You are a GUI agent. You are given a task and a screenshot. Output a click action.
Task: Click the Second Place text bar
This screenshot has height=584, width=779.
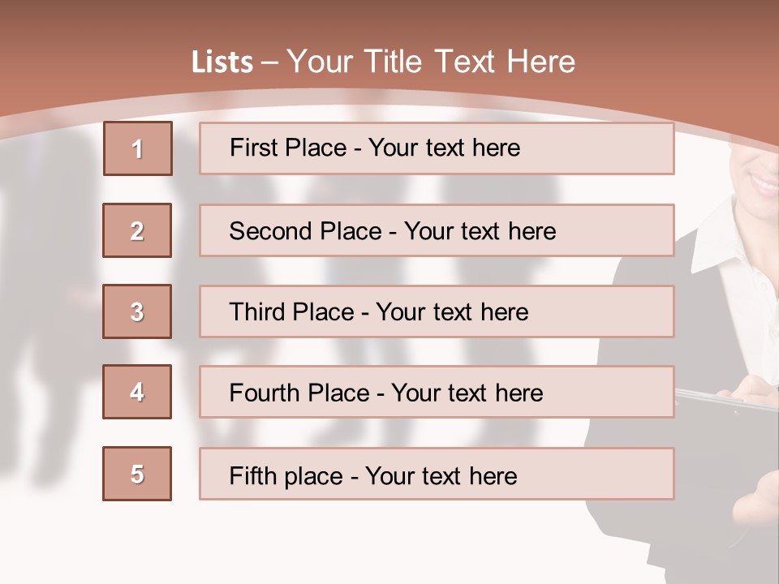tap(437, 230)
